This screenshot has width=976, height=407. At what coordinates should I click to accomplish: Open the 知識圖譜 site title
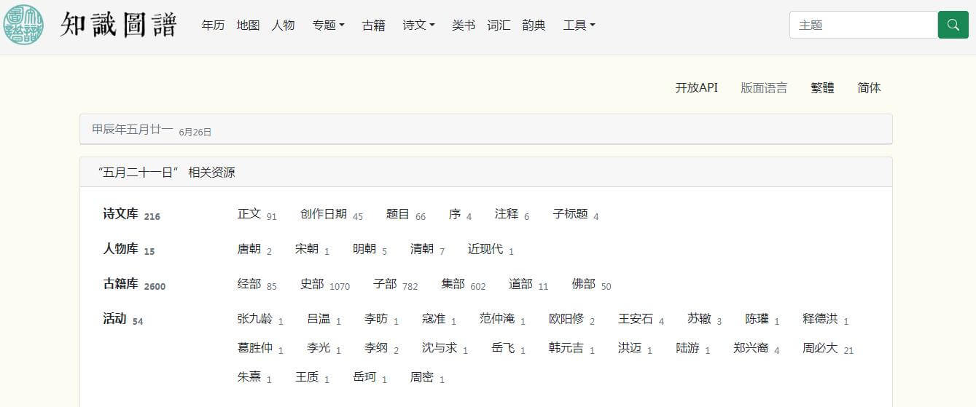[x=118, y=25]
